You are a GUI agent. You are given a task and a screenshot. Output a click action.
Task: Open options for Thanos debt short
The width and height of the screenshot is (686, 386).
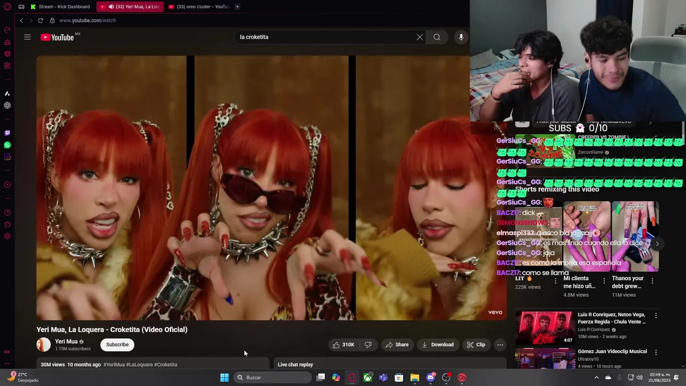[652, 281]
